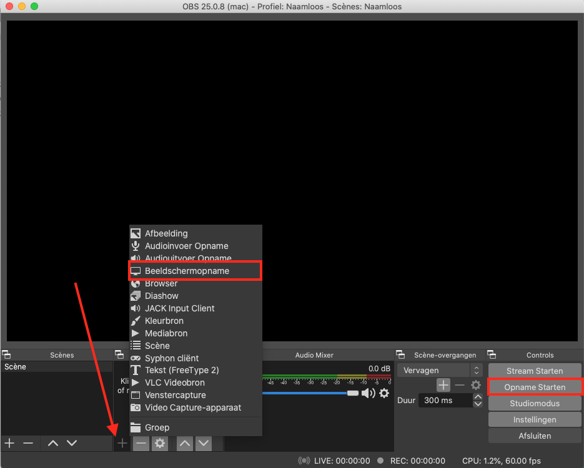The height and width of the screenshot is (468, 584).
Task: Open transition properties gear icon
Action: tap(476, 386)
